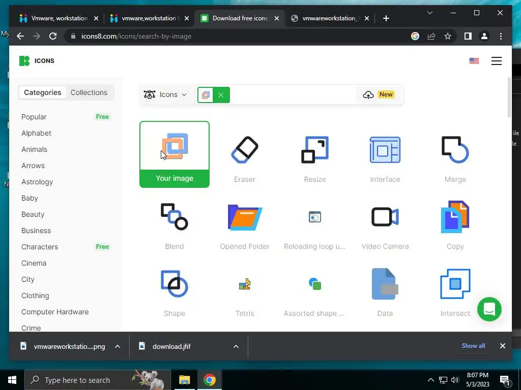This screenshot has width=521, height=390.
Task: Click the share page icon
Action: (x=431, y=36)
